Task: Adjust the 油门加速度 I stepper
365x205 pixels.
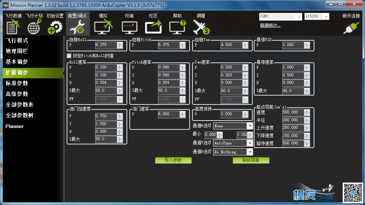Action: click(120, 124)
